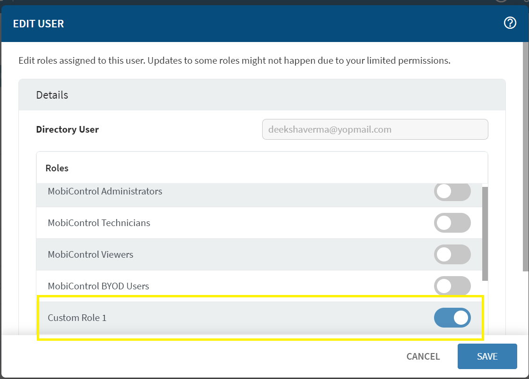Click the Roles list scrollbar thumb
This screenshot has height=379, width=529.
(485, 233)
